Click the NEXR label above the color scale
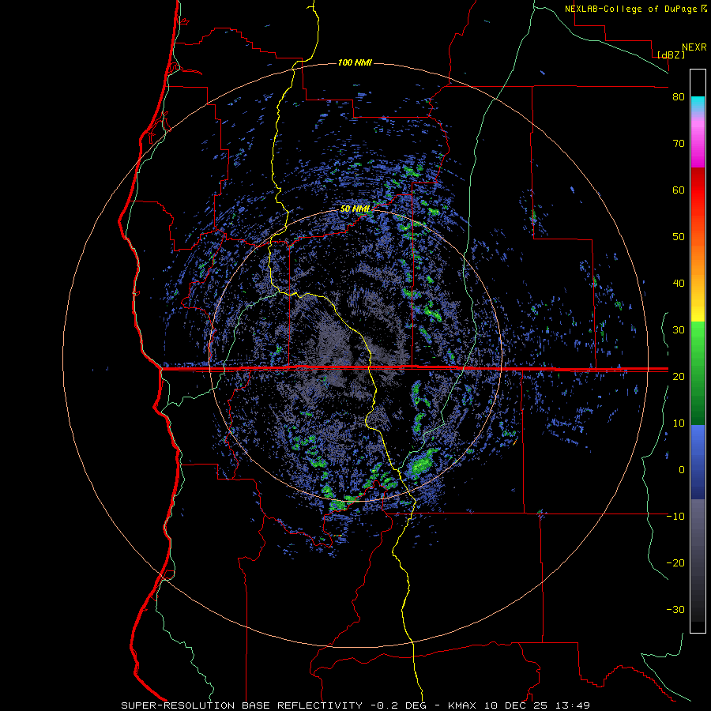 (x=694, y=47)
